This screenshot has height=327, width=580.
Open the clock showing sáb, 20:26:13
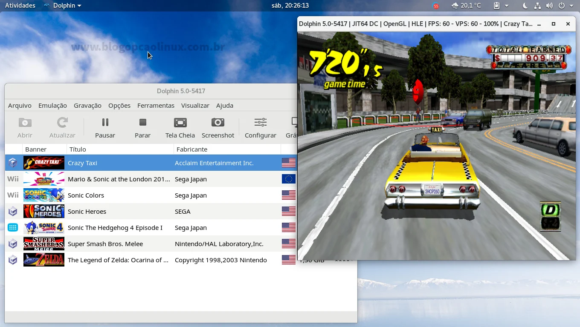tap(290, 6)
